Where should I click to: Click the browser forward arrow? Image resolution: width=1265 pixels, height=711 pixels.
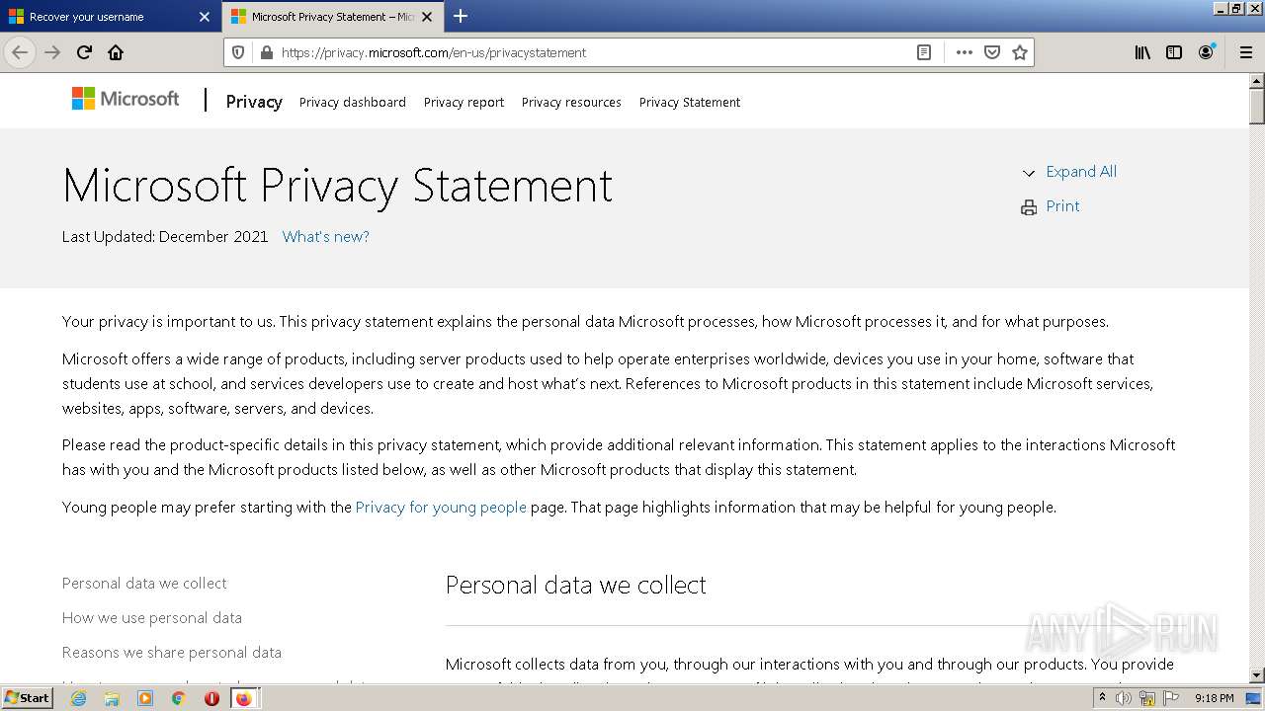coord(52,52)
